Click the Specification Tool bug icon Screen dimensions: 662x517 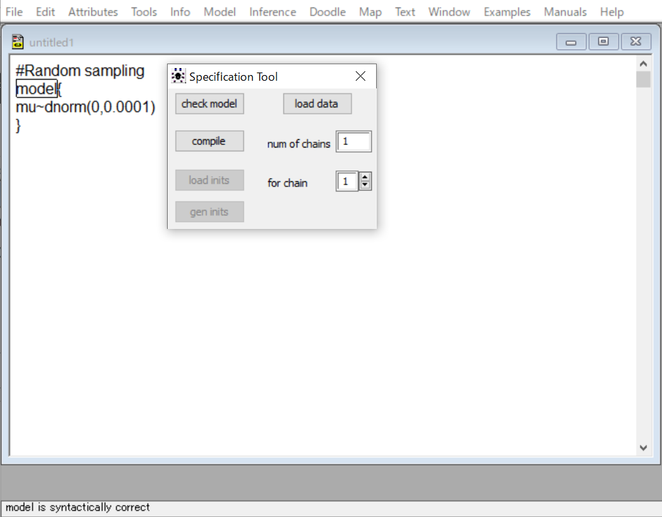178,76
